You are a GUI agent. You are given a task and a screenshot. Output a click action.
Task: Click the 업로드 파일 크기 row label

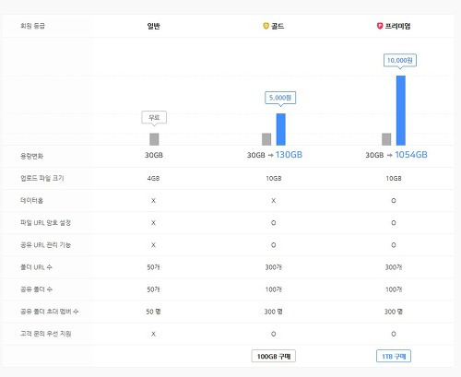click(x=42, y=178)
